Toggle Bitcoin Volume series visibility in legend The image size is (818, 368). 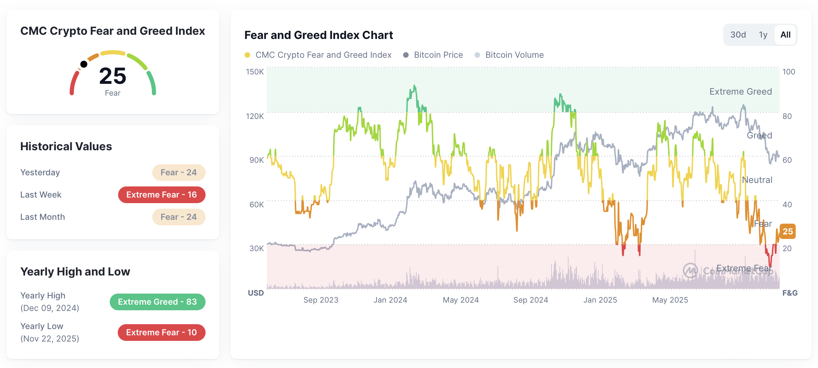coord(514,55)
